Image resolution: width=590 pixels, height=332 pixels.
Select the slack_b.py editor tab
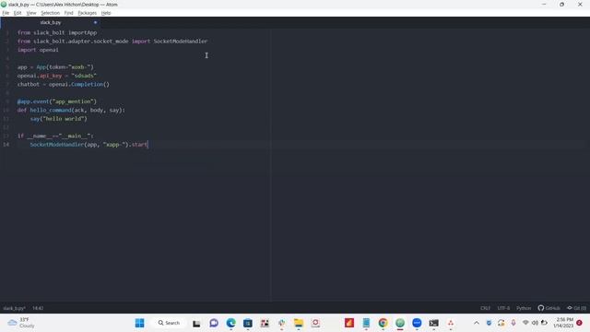click(51, 22)
